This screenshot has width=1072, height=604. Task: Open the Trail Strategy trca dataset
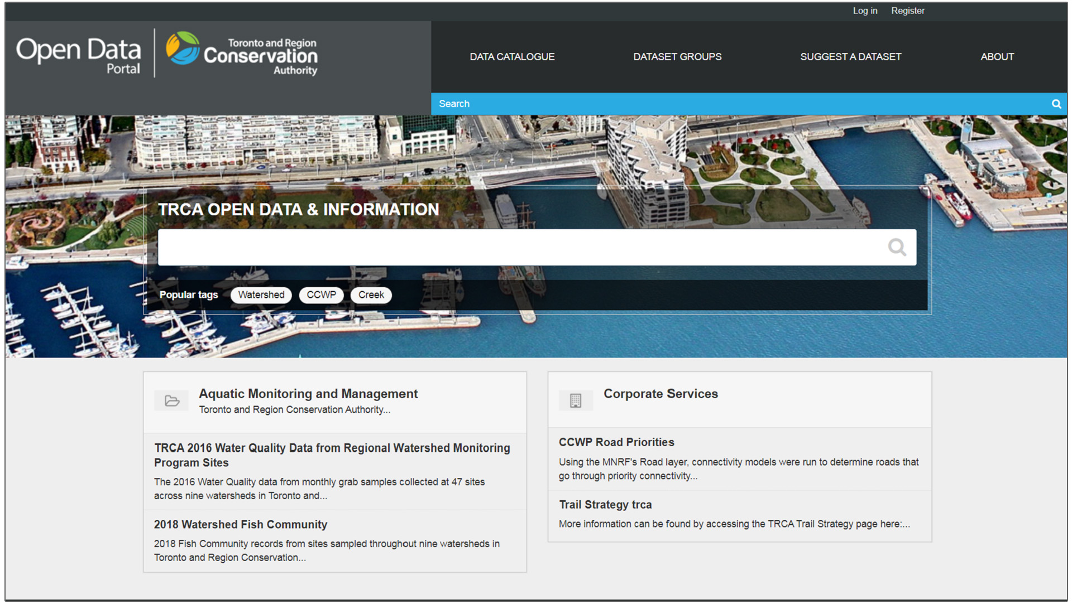605,505
